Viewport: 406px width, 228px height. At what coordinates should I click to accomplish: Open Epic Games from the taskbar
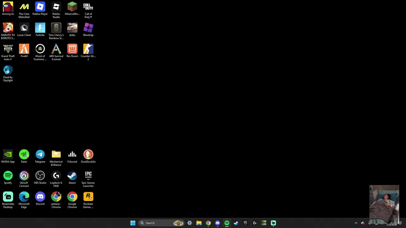tap(246, 223)
